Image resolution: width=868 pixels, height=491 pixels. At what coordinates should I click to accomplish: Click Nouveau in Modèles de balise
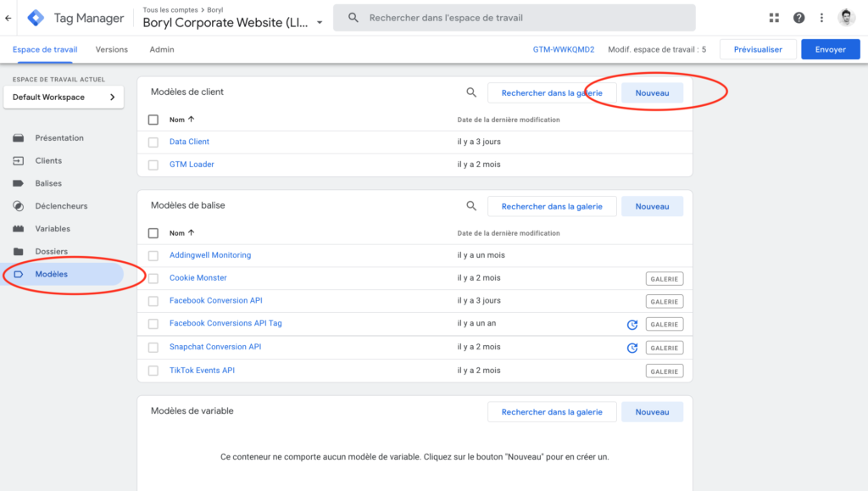tap(652, 206)
